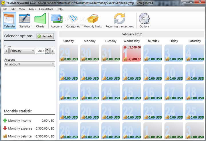The height and width of the screenshot is (141, 206).
Task: Click coins icon on March 1 grayed cell
Action: 146,137
